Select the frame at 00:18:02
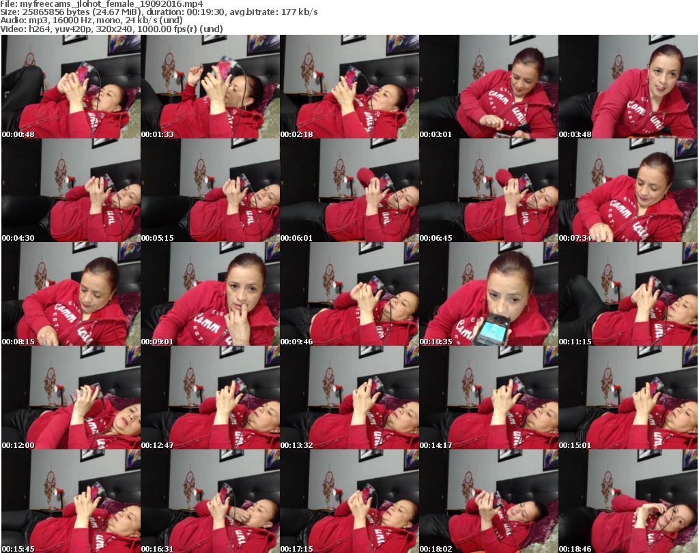 coord(489,501)
